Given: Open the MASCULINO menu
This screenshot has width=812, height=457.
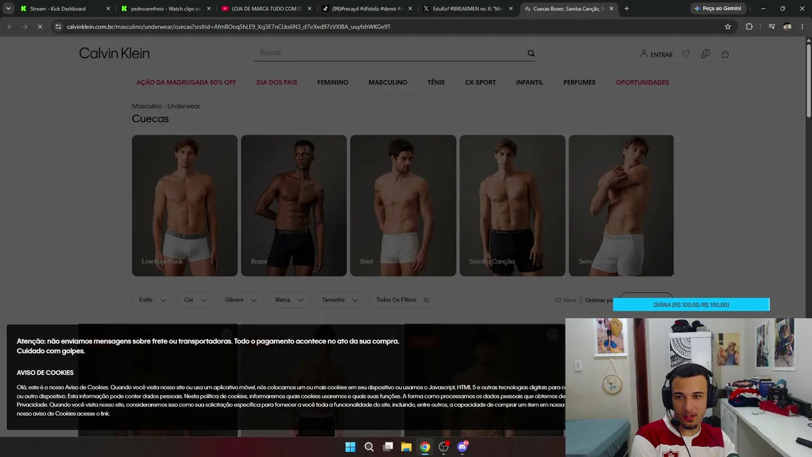Looking at the screenshot, I should coord(388,83).
